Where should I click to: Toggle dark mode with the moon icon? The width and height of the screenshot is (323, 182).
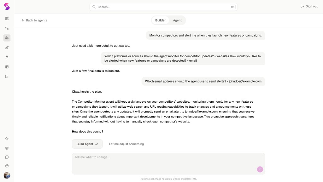click(x=7, y=139)
